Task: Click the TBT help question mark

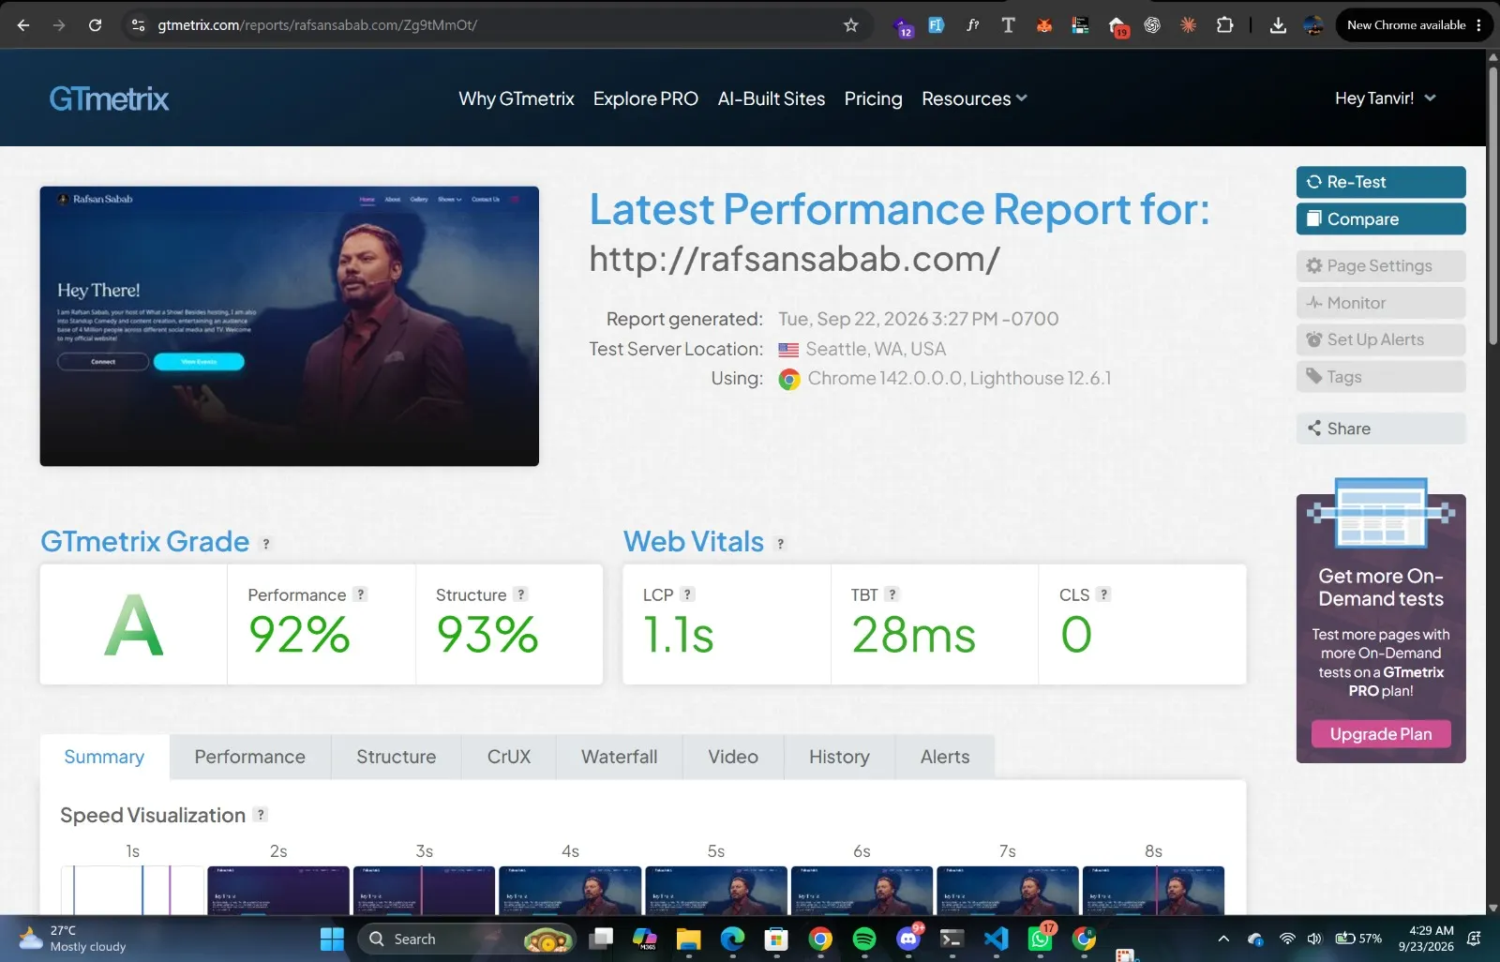Action: [x=892, y=594]
